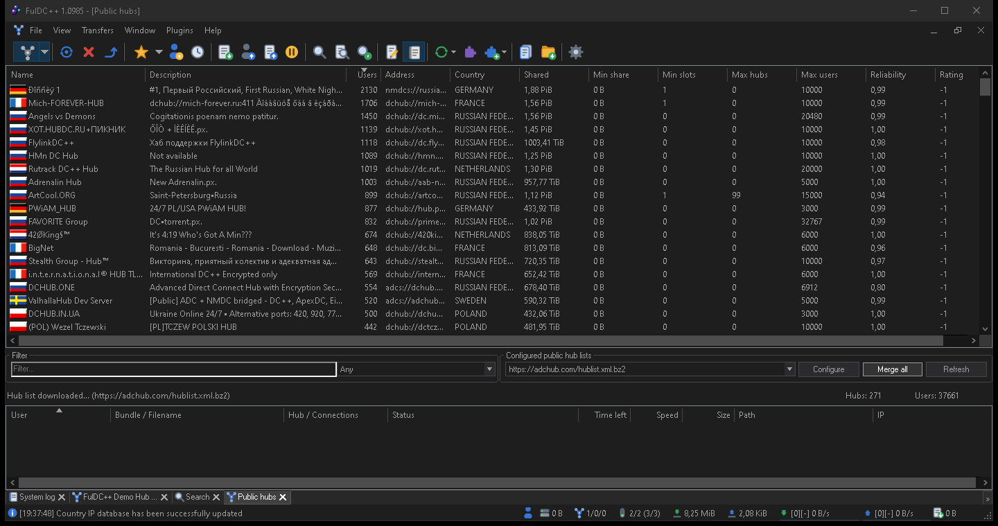
Task: Click the Status column header in transfers pane
Action: click(x=483, y=415)
